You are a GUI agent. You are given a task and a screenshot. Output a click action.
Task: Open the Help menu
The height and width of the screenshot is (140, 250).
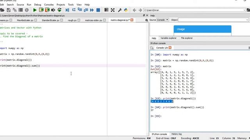click(x=87, y=5)
